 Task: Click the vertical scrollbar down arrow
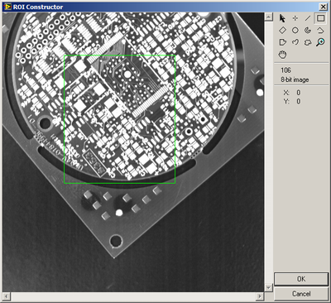268,288
